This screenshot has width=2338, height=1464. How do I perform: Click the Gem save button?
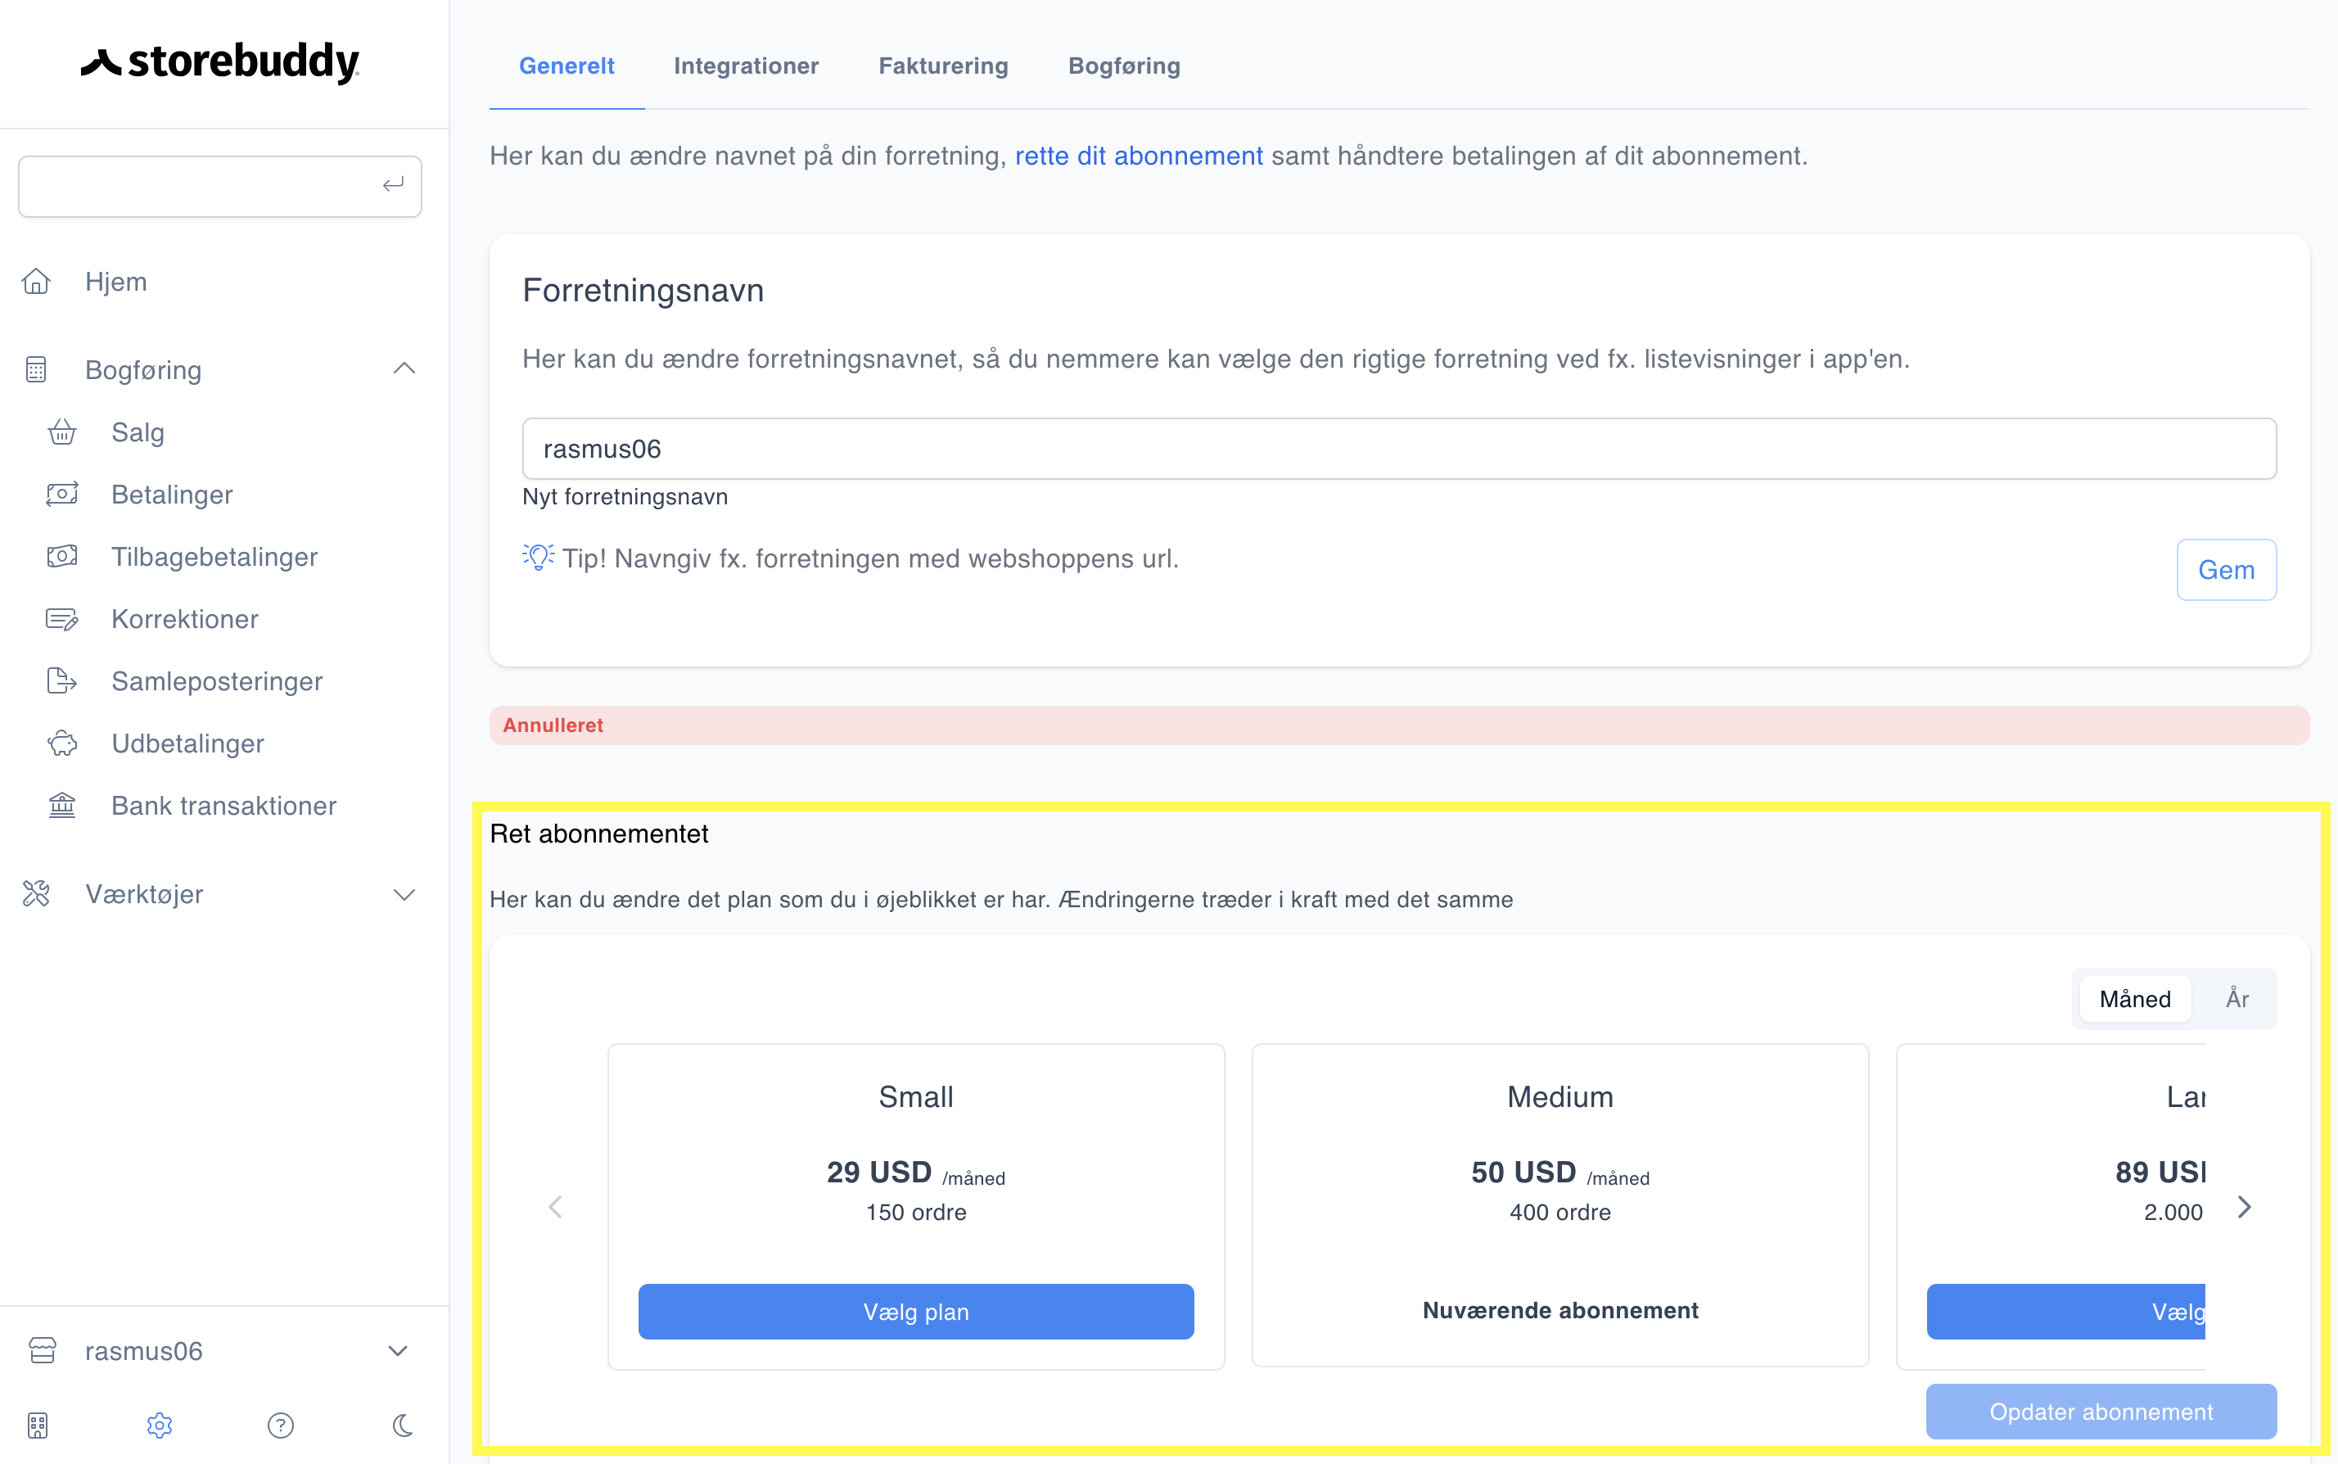2226,569
